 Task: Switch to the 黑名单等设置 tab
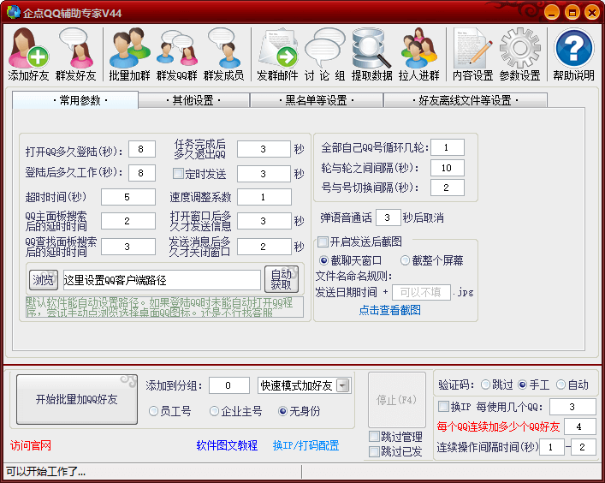point(317,100)
